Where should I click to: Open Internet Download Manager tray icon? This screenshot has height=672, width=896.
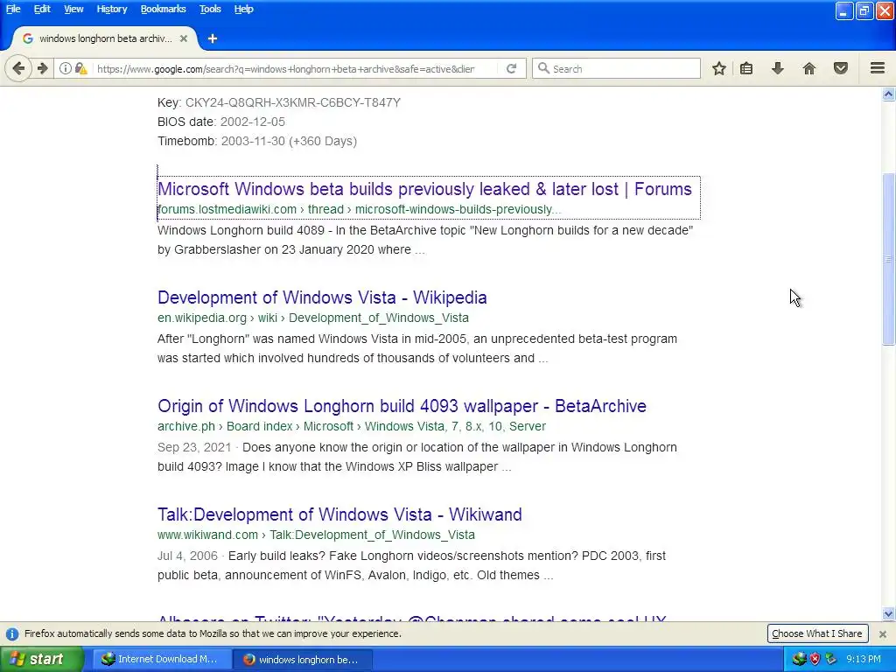click(x=799, y=659)
